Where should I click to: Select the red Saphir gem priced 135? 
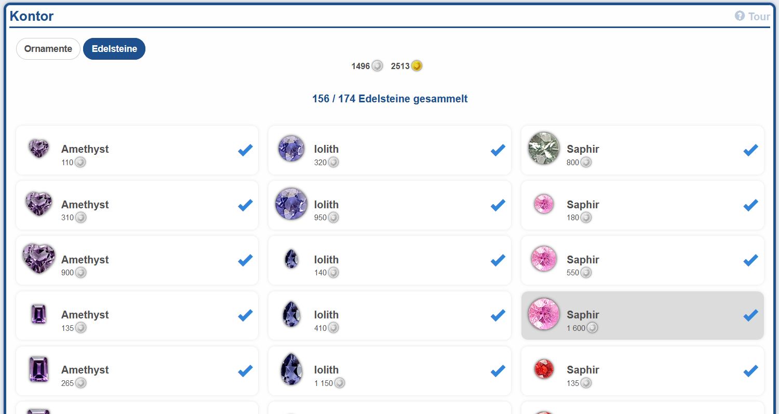pos(544,369)
